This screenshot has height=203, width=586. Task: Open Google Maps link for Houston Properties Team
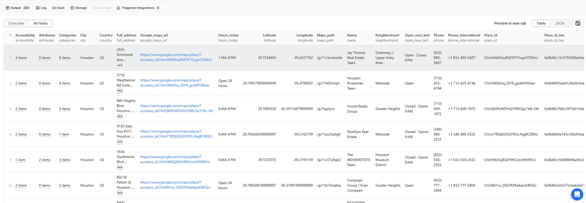pos(175,83)
